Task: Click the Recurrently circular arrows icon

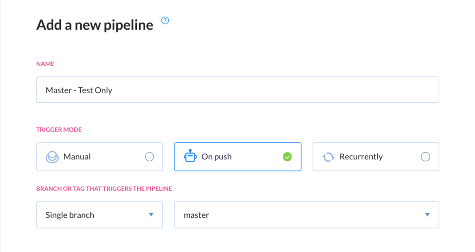Action: pos(328,157)
